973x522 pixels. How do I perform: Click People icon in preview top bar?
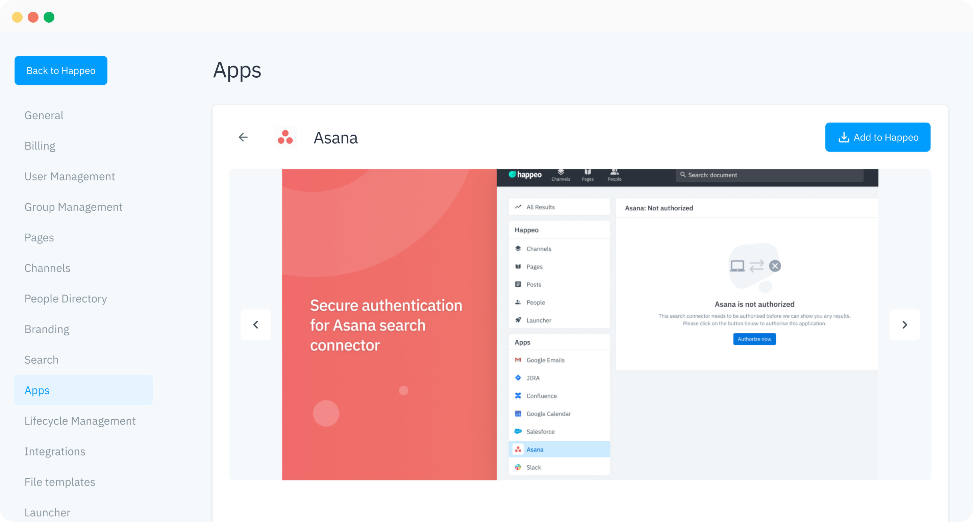click(614, 175)
